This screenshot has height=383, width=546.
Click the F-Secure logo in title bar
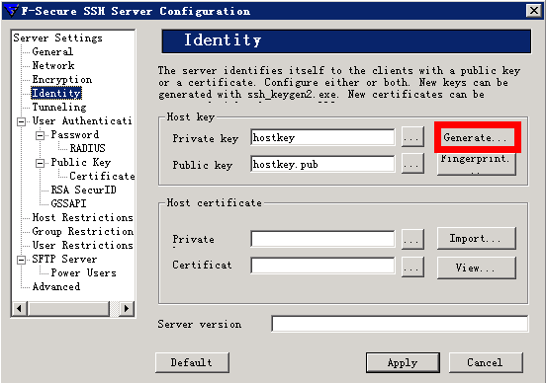click(x=11, y=11)
